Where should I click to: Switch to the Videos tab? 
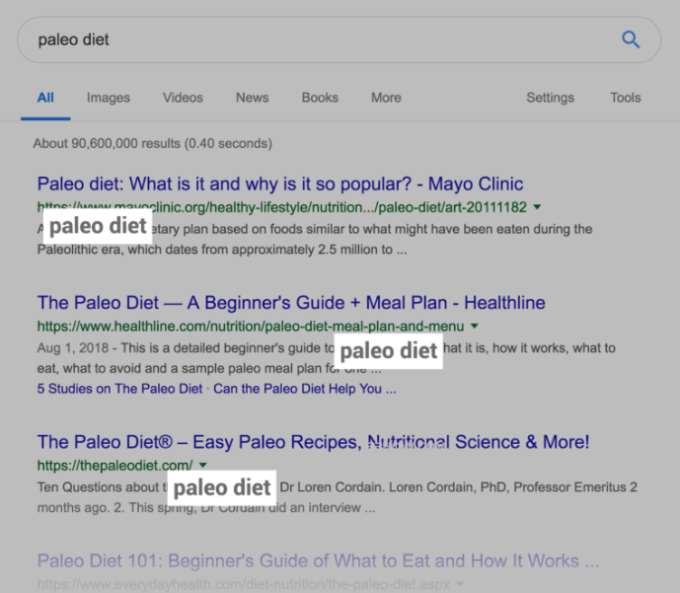[183, 98]
